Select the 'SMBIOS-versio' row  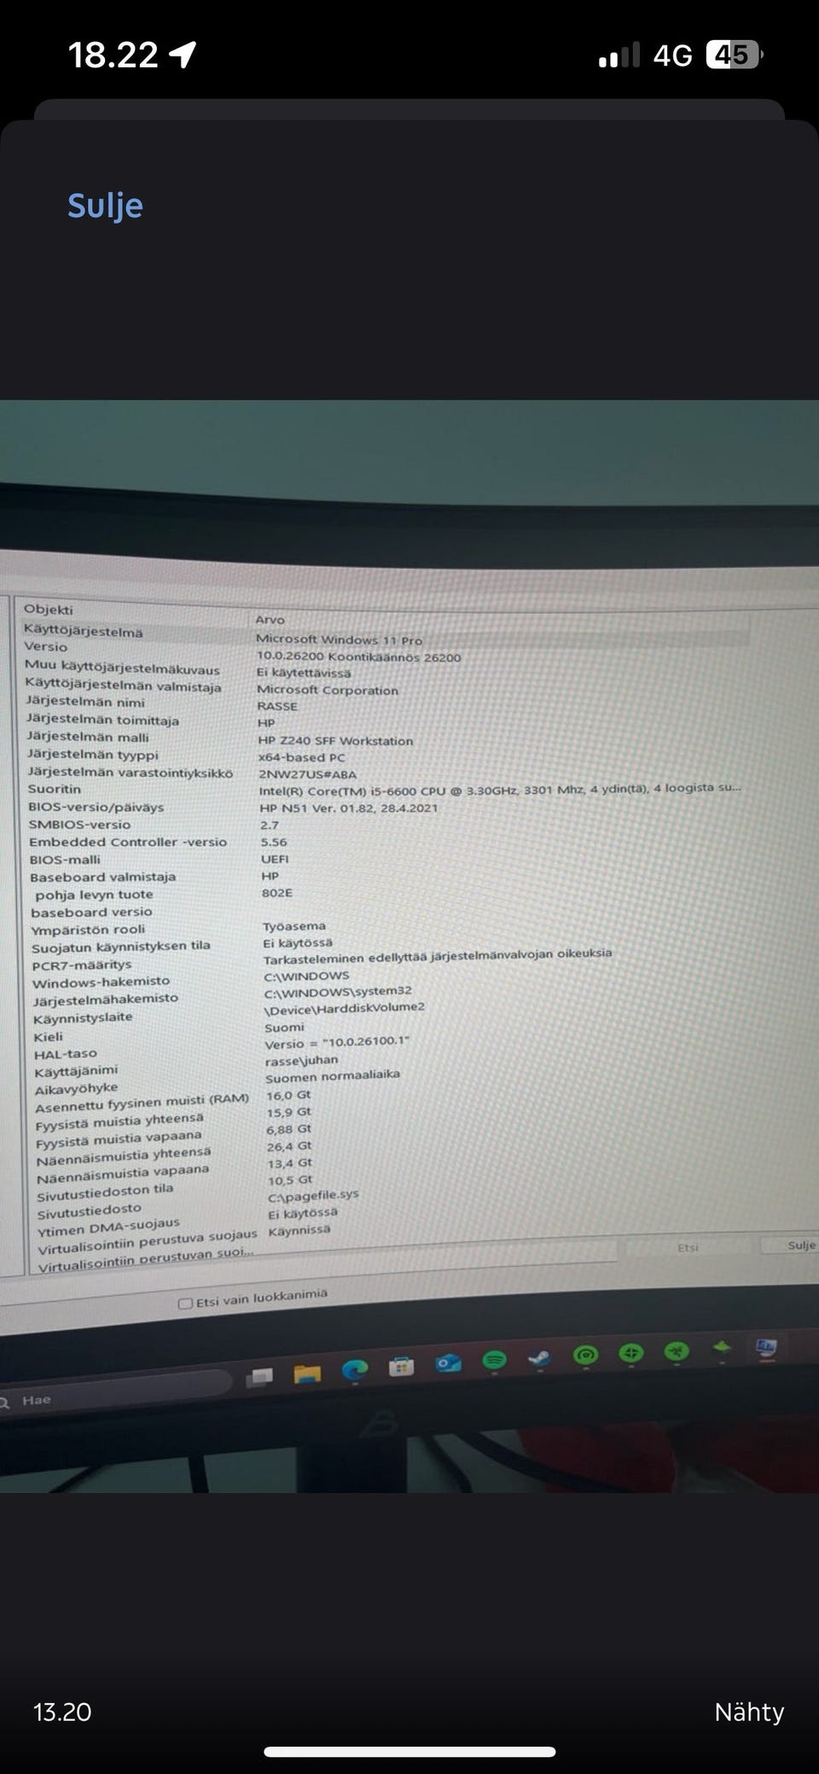click(79, 825)
